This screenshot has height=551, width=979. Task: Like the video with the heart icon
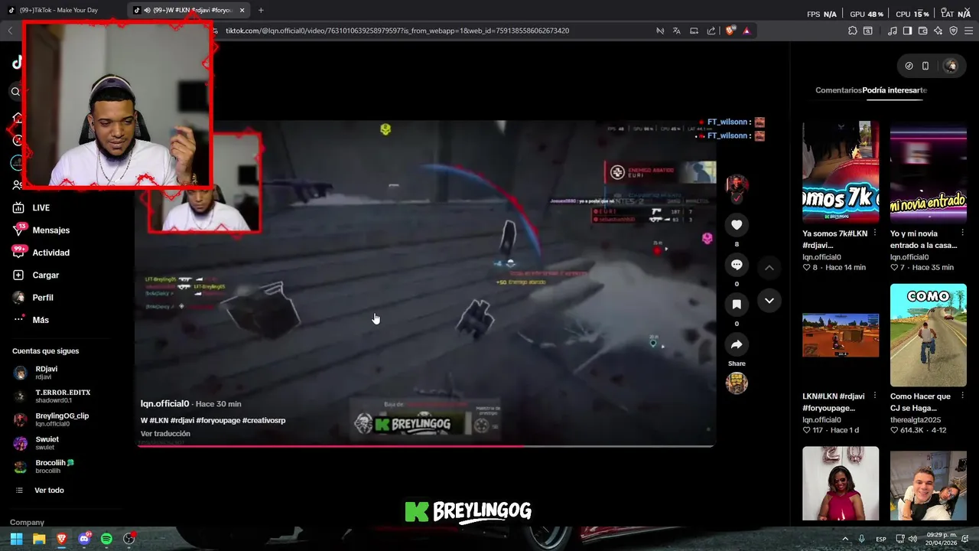(x=737, y=225)
